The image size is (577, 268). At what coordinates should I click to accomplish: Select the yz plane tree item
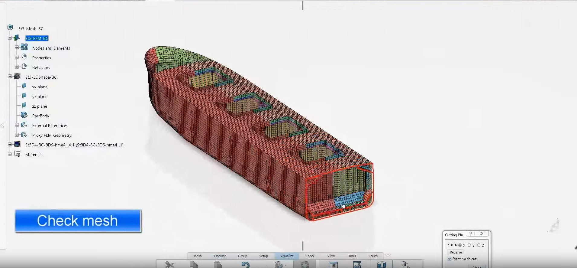point(40,96)
